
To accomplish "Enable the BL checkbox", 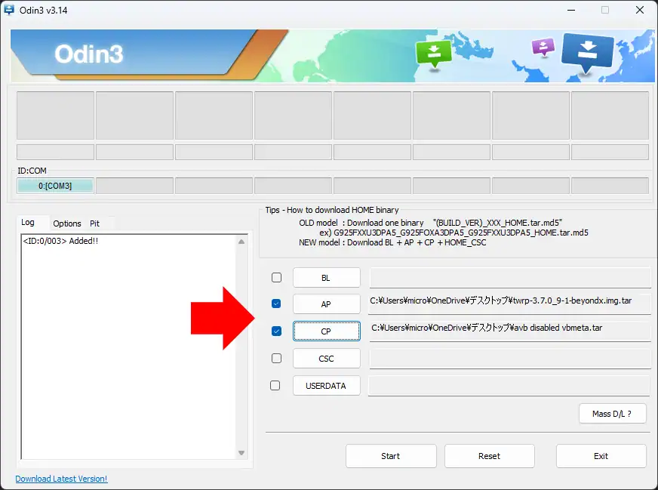I will [276, 277].
